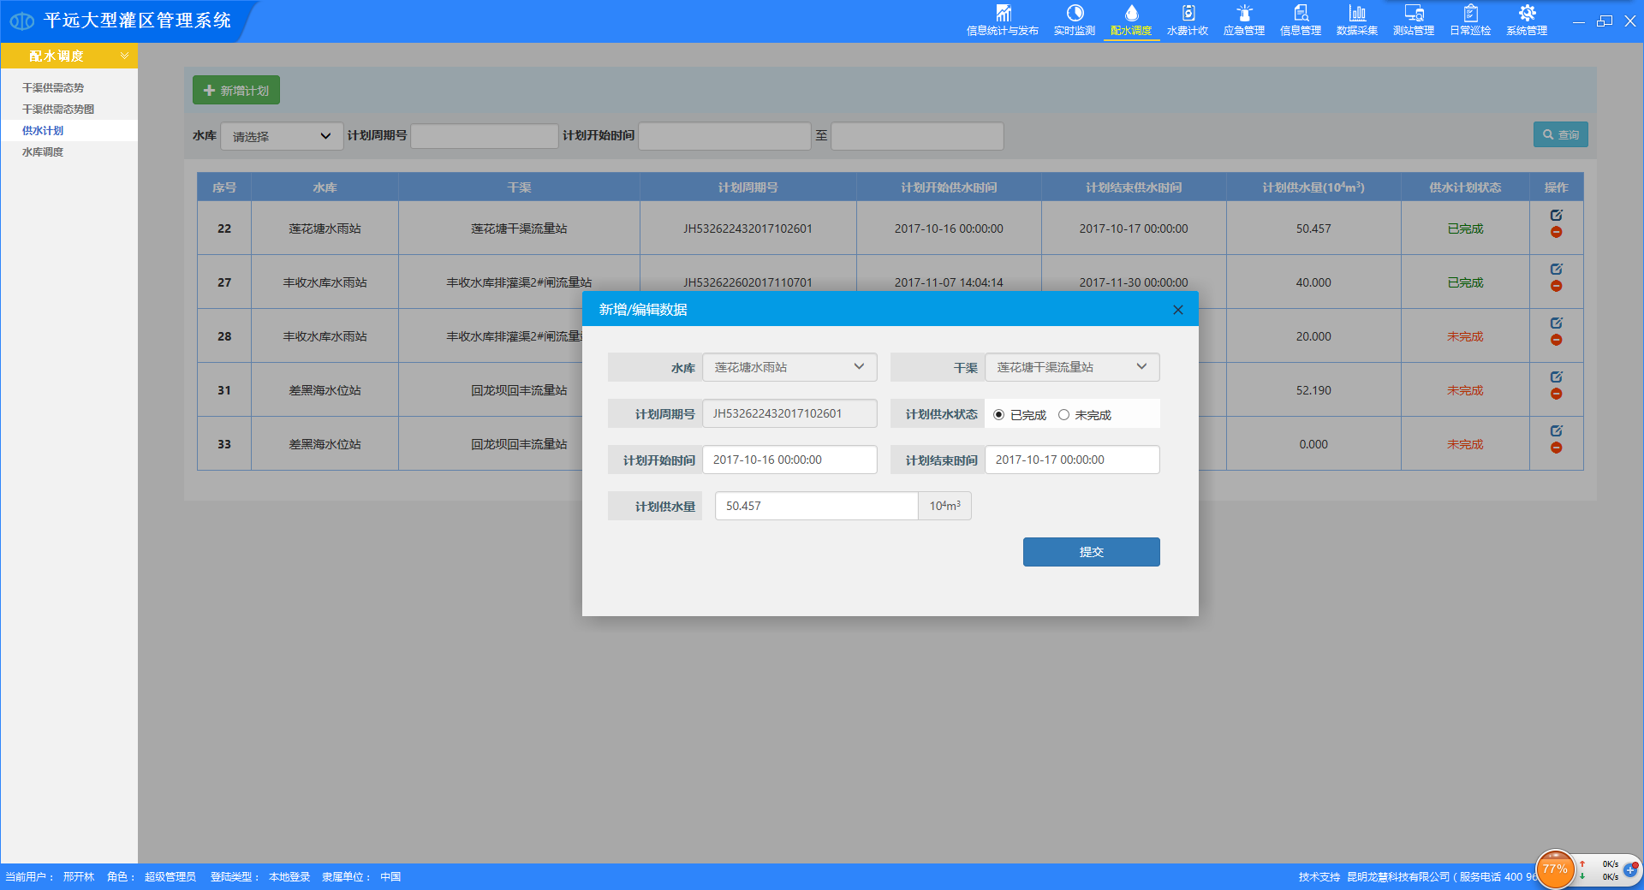Click the 77% floating speed widget
The image size is (1644, 890).
click(x=1555, y=869)
